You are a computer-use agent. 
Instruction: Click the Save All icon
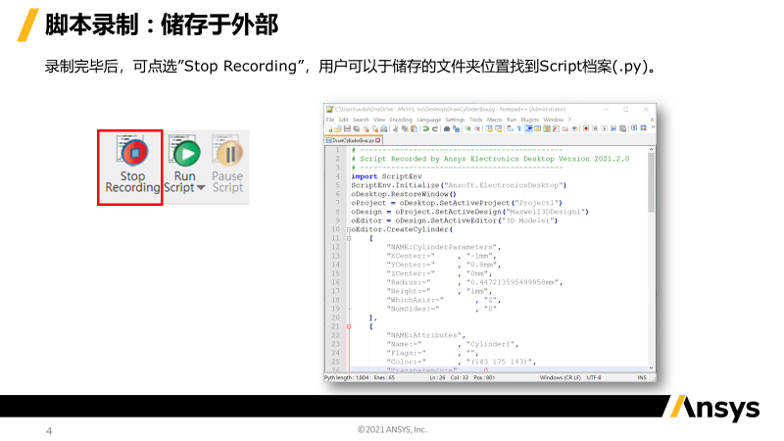356,129
